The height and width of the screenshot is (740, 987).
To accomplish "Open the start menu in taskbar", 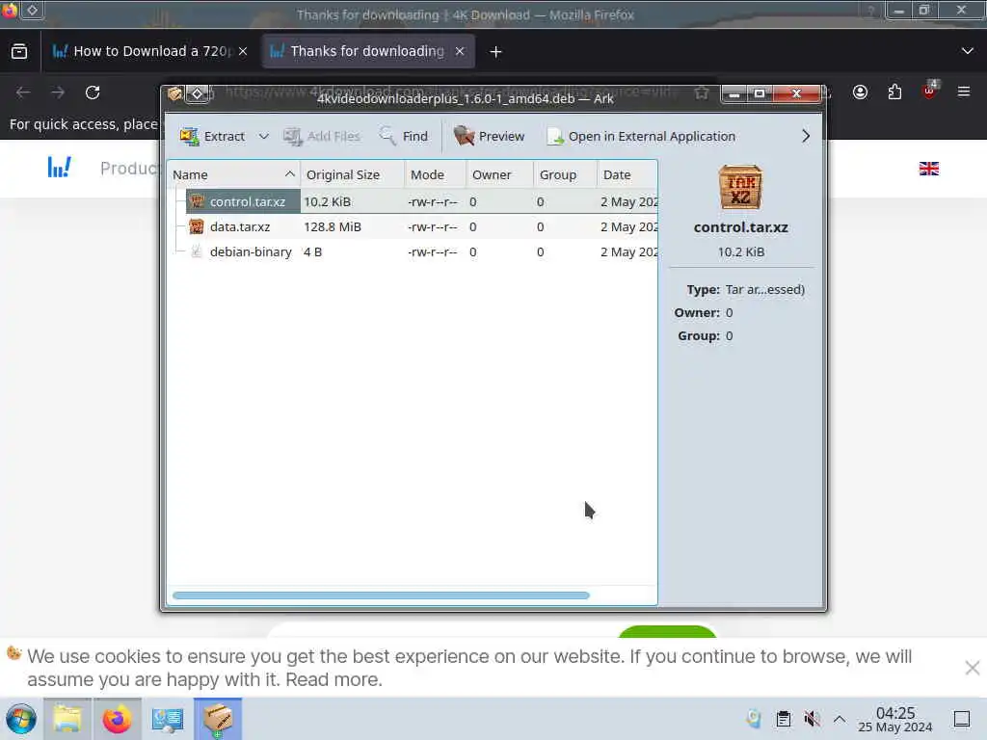I will [x=21, y=719].
